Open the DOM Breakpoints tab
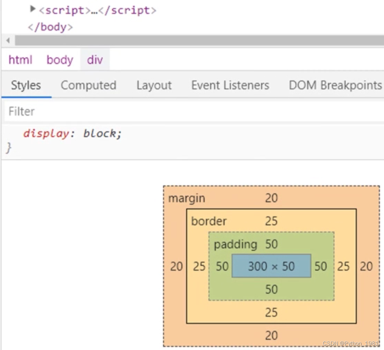The image size is (384, 350). tap(335, 85)
